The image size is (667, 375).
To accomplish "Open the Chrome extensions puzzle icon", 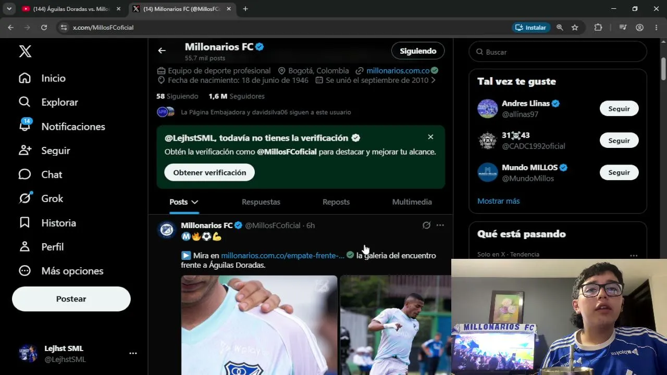I will click(598, 28).
